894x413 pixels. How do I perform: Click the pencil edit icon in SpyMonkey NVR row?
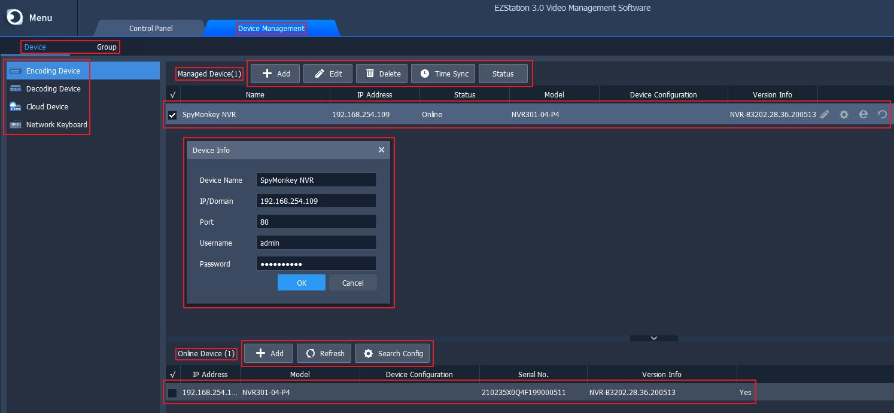825,114
